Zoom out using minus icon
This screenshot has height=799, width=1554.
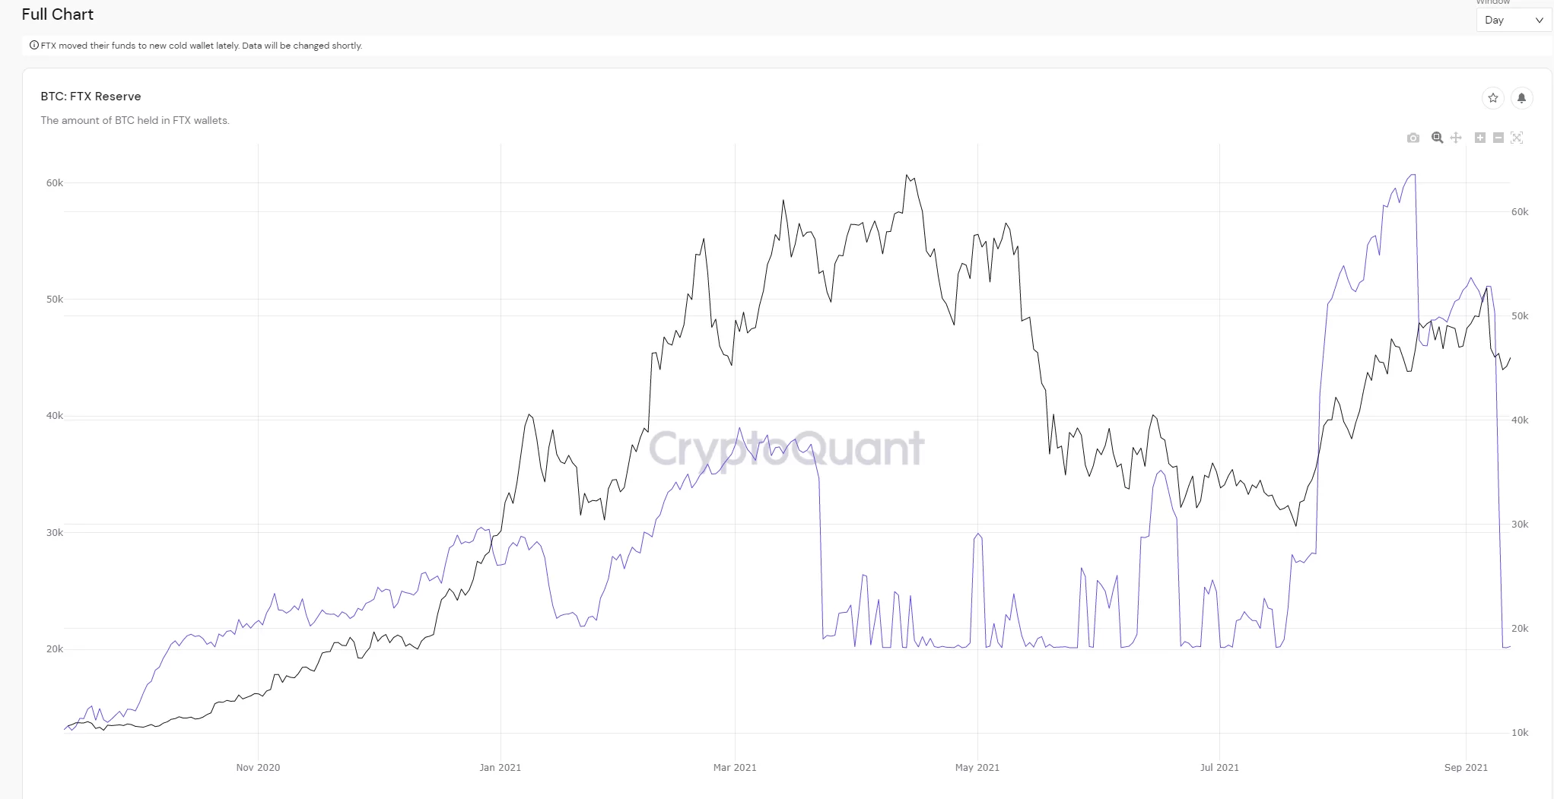pyautogui.click(x=1498, y=138)
